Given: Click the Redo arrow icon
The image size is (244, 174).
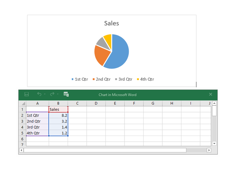Looking at the screenshot, I should (x=52, y=94).
